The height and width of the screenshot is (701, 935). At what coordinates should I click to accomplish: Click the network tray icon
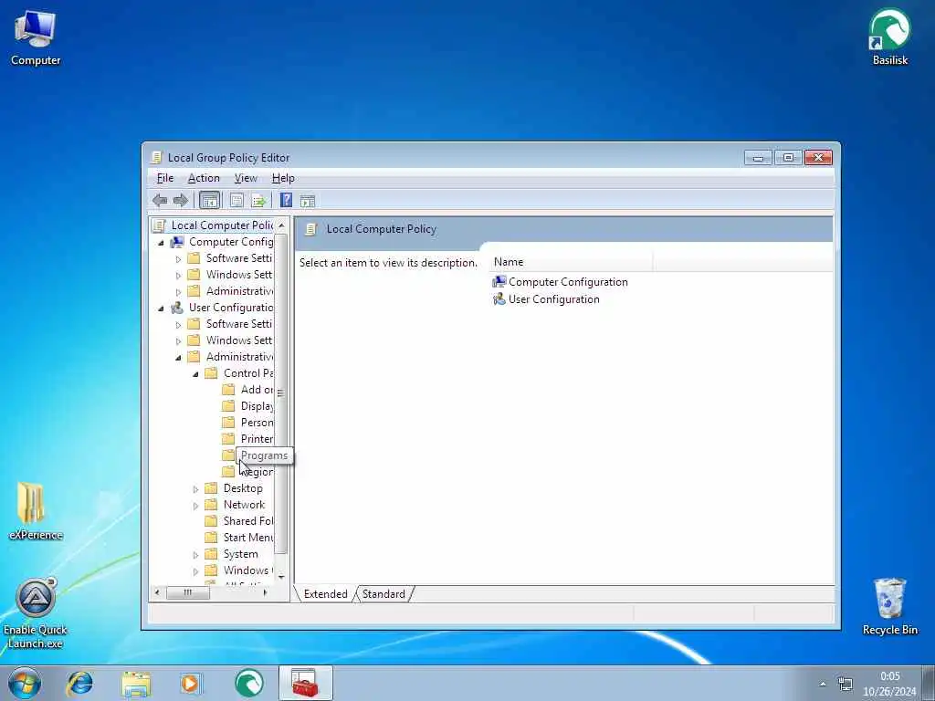(x=845, y=684)
